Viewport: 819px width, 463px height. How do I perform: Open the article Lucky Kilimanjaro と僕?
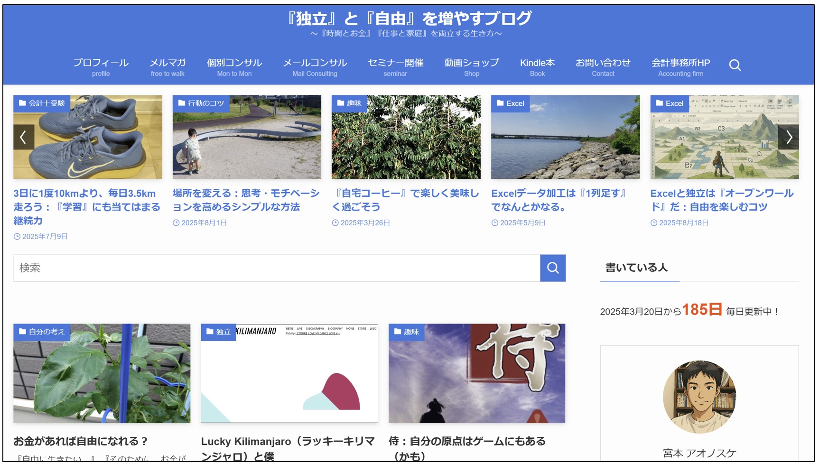coord(288,449)
